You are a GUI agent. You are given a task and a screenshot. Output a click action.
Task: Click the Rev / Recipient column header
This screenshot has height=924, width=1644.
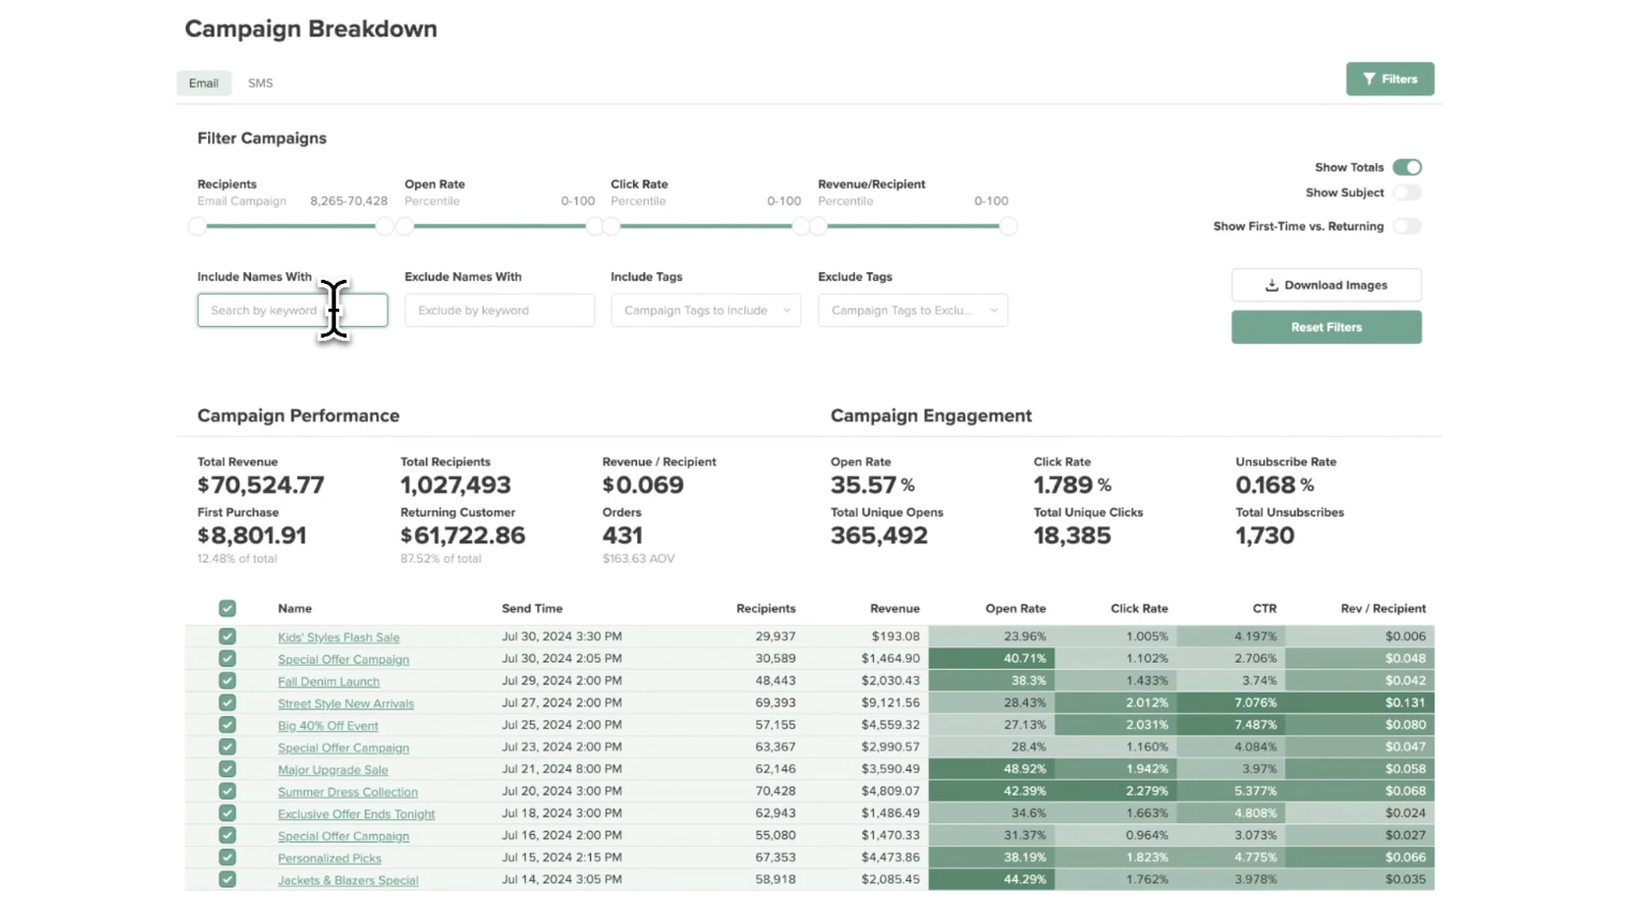1383,608
